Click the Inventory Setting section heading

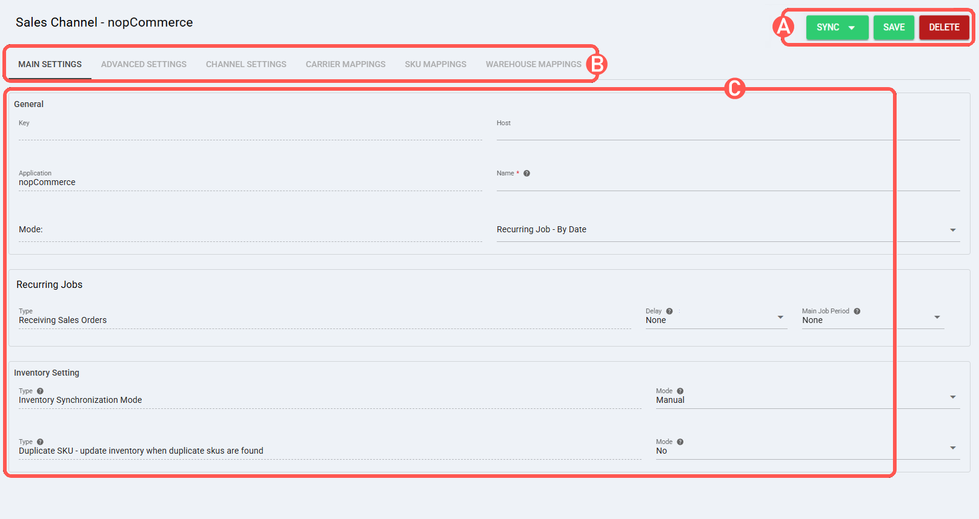(47, 373)
